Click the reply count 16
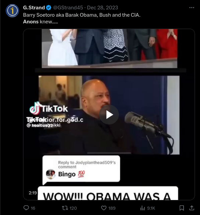Image resolution: width=200 pixels, height=215 pixels. [33, 208]
